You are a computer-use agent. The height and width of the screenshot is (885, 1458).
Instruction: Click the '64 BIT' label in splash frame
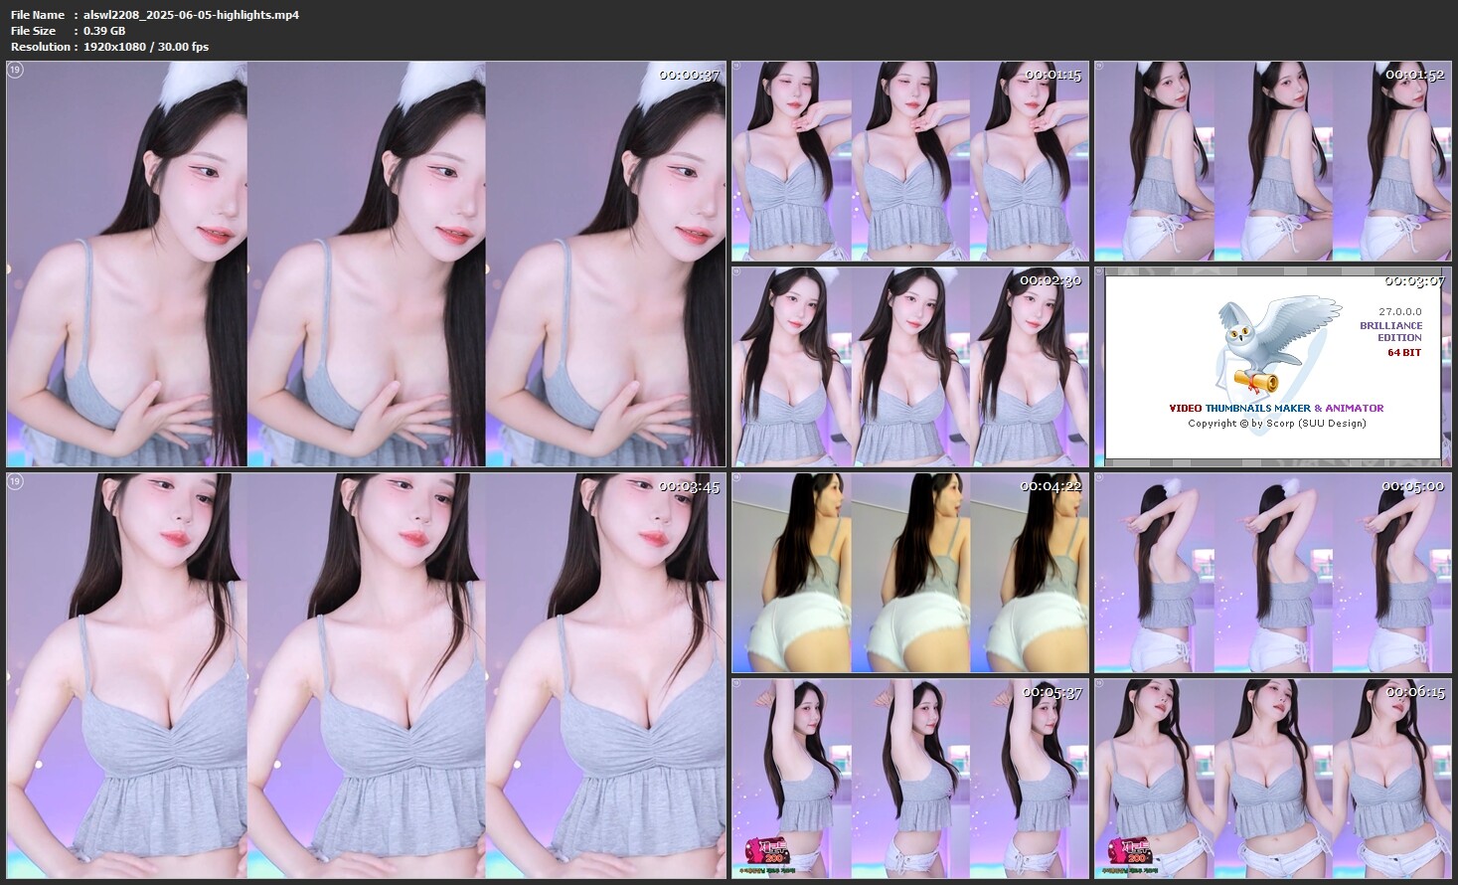click(x=1404, y=353)
